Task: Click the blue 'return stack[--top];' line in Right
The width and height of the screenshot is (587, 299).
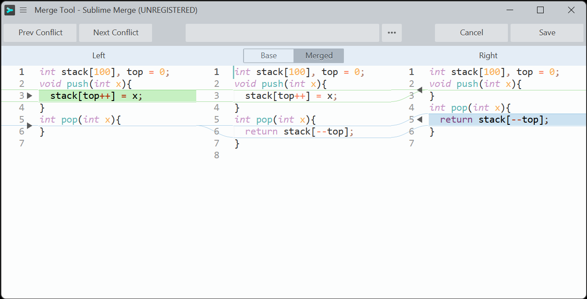Action: coord(507,120)
